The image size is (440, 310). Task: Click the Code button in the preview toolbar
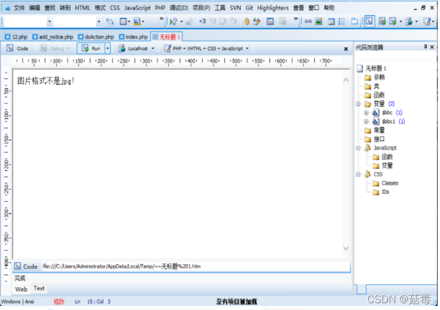(17, 48)
